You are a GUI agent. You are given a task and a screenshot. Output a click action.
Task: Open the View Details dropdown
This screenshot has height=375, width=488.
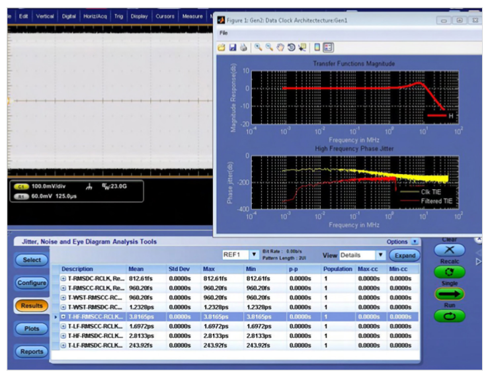coord(380,255)
